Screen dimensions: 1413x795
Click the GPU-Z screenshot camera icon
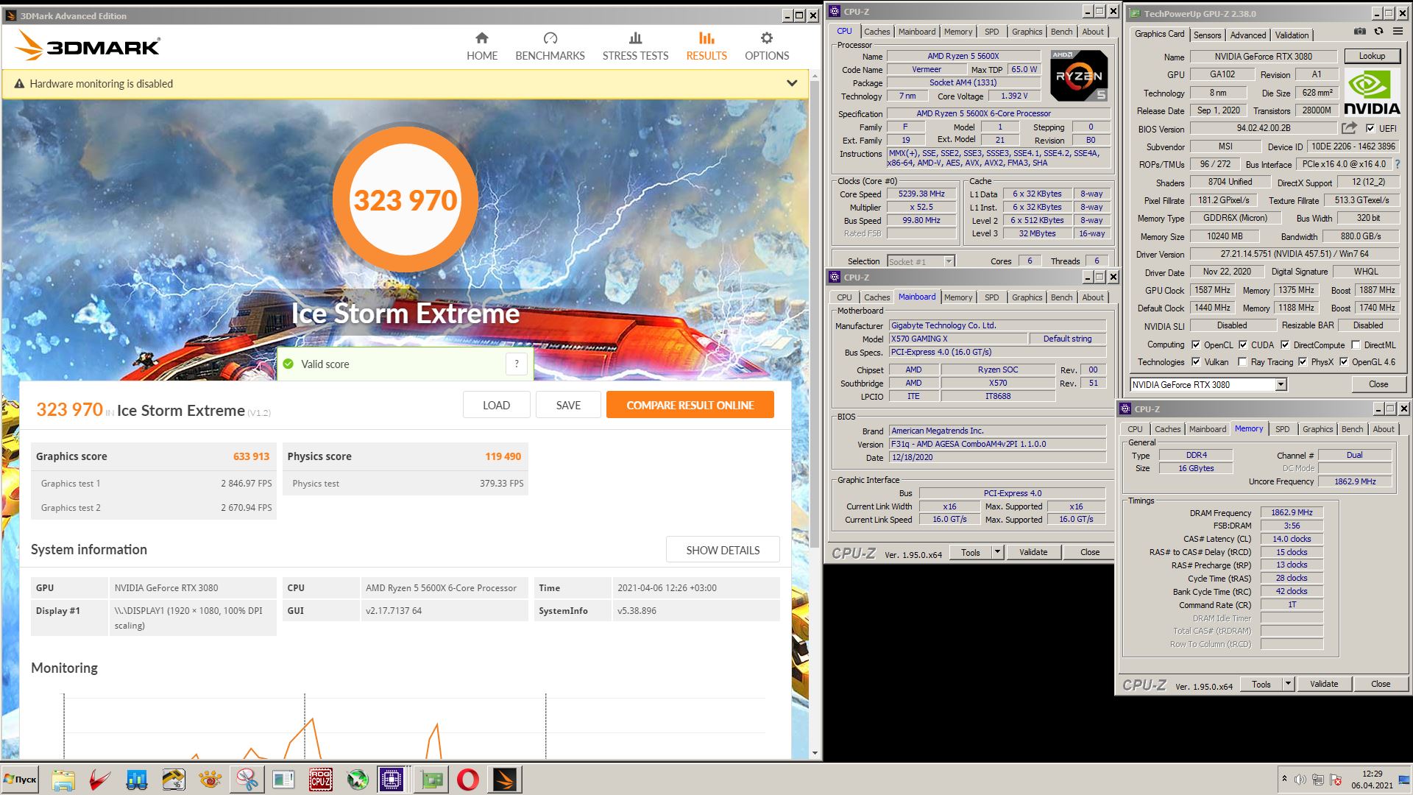click(x=1360, y=32)
